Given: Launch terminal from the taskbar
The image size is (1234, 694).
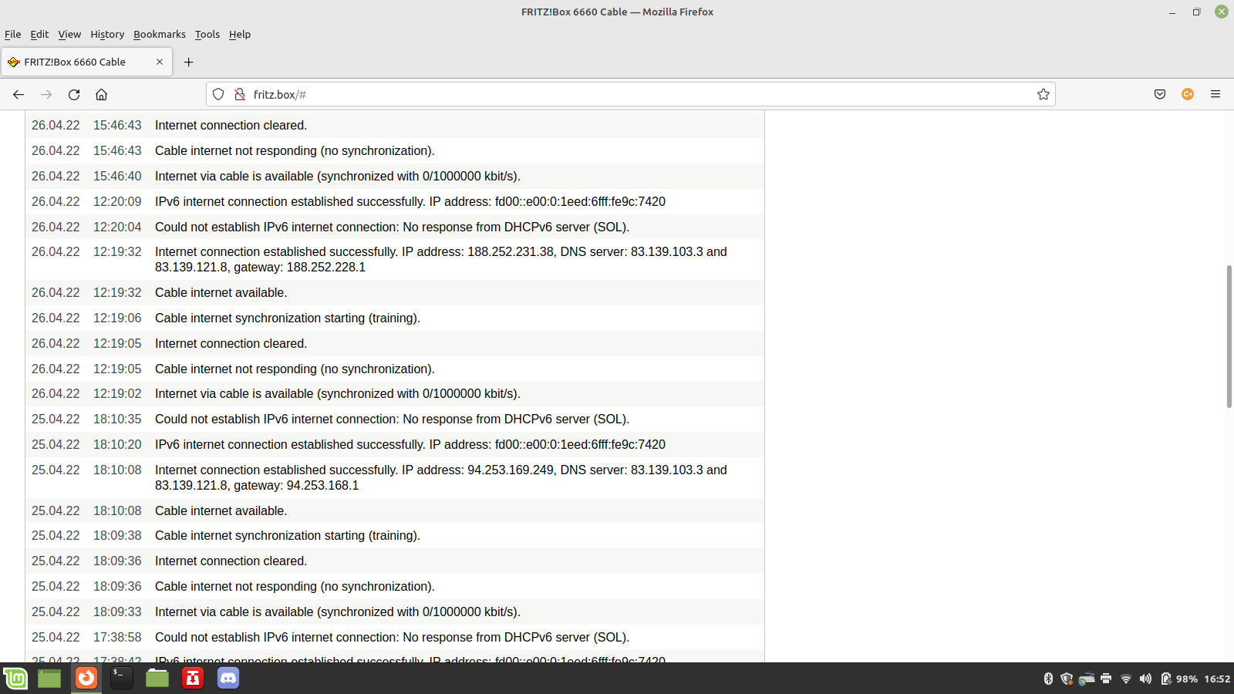Looking at the screenshot, I should click(x=122, y=678).
